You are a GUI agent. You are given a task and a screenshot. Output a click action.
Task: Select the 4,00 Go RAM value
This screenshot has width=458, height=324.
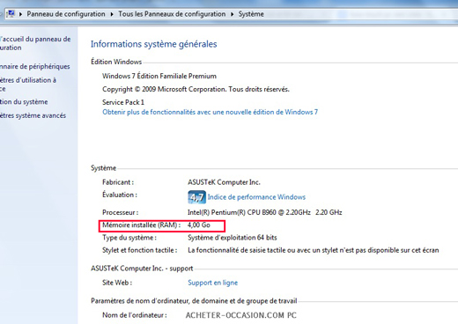[199, 225]
